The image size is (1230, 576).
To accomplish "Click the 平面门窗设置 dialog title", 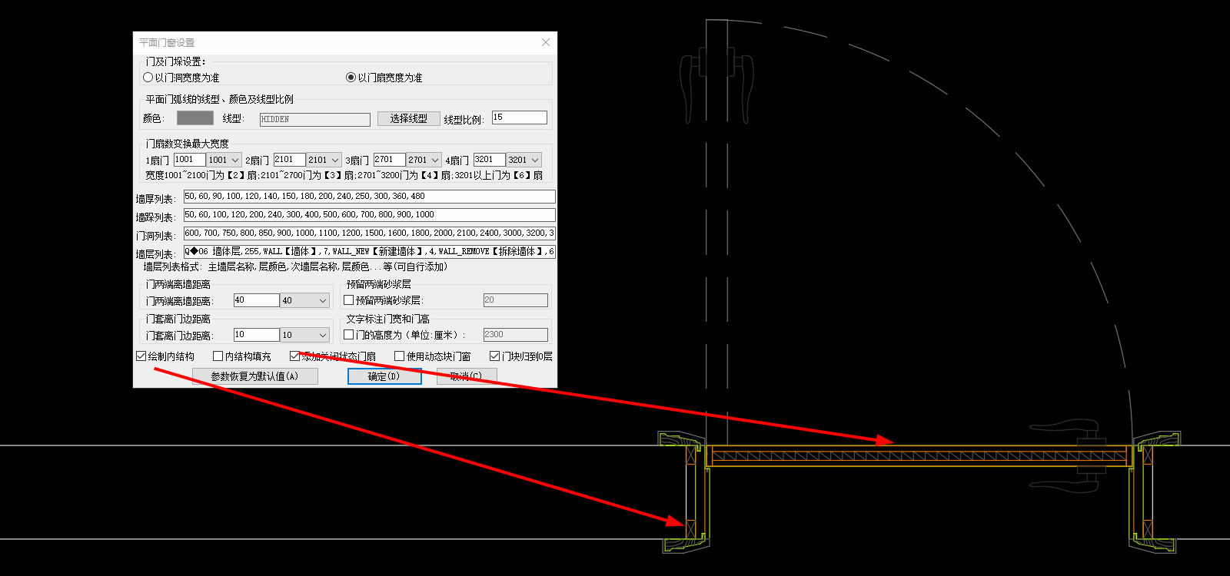I will point(167,43).
